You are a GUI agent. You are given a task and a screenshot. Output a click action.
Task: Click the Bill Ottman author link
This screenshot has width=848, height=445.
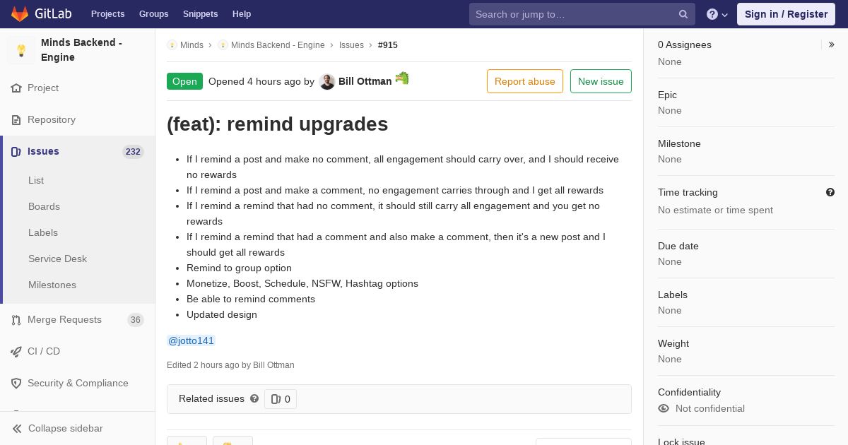(x=365, y=81)
